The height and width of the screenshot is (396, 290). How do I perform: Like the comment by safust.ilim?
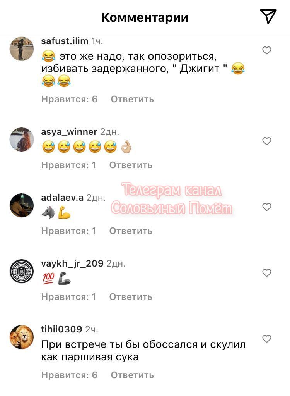(x=267, y=50)
